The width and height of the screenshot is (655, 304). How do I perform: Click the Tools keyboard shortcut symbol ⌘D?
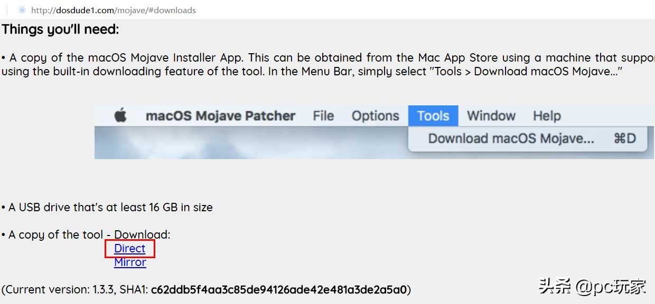(x=626, y=139)
